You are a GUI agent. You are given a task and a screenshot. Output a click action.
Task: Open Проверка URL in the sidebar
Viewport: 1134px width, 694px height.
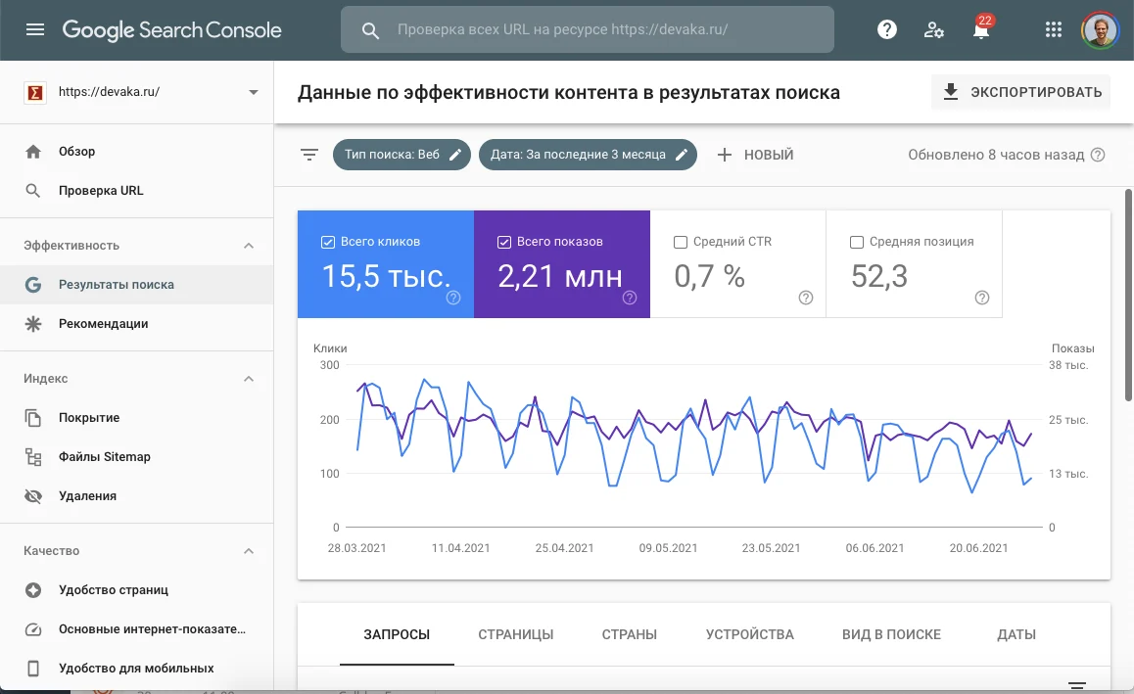(137, 191)
